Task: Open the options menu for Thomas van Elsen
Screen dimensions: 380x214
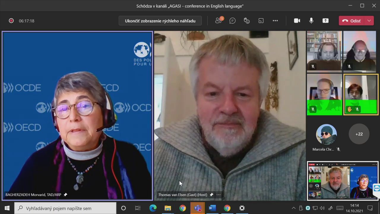Action: 218,195
